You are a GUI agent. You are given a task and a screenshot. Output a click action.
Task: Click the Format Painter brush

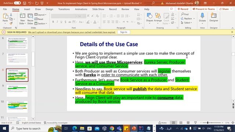click(x=11, y=23)
